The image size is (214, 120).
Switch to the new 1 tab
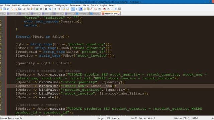click(24, 14)
